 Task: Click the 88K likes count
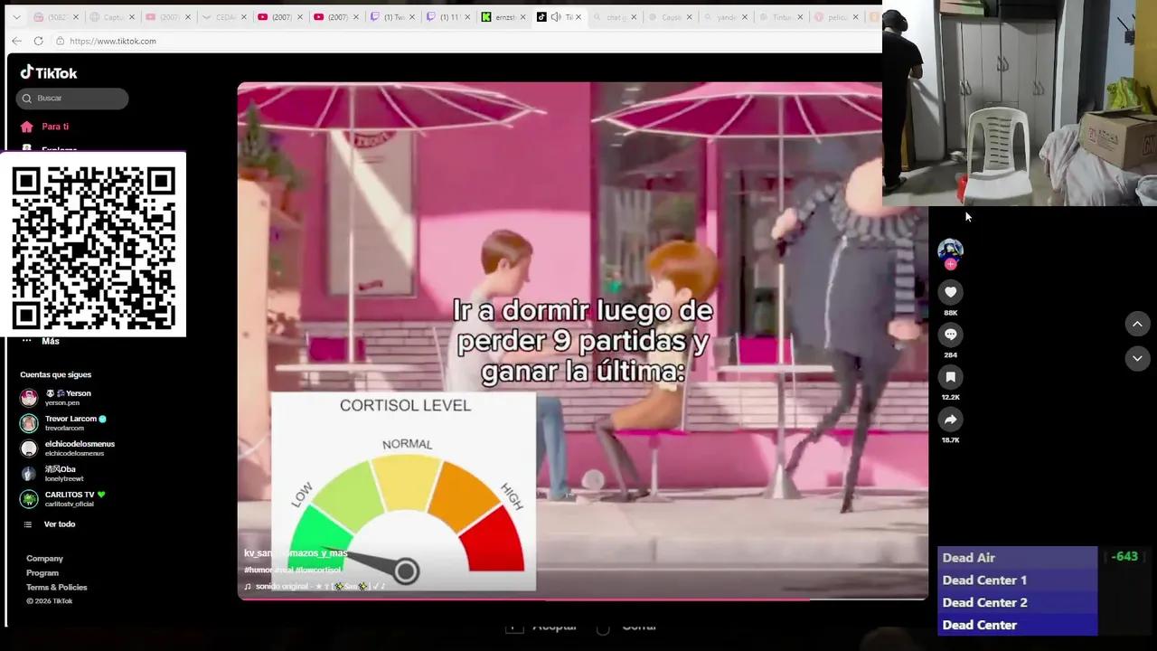click(x=950, y=313)
